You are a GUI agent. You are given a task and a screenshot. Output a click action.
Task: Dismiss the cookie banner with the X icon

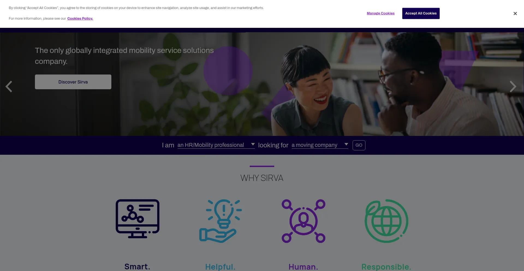click(x=515, y=13)
